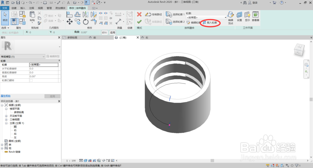Finish edit mode with the green checkmark
This screenshot has height=168, width=313.
tap(139, 21)
